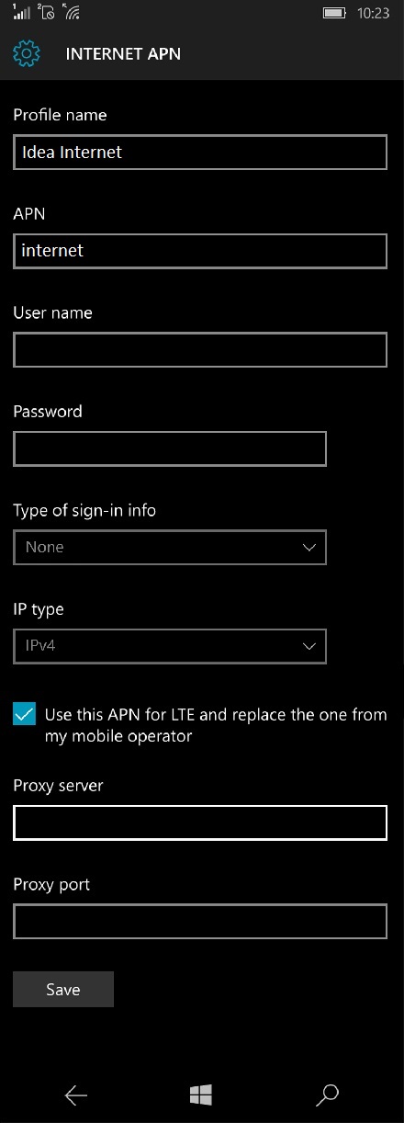Open the settings gear icon
Screen dimensions: 404x1123
(x=27, y=54)
